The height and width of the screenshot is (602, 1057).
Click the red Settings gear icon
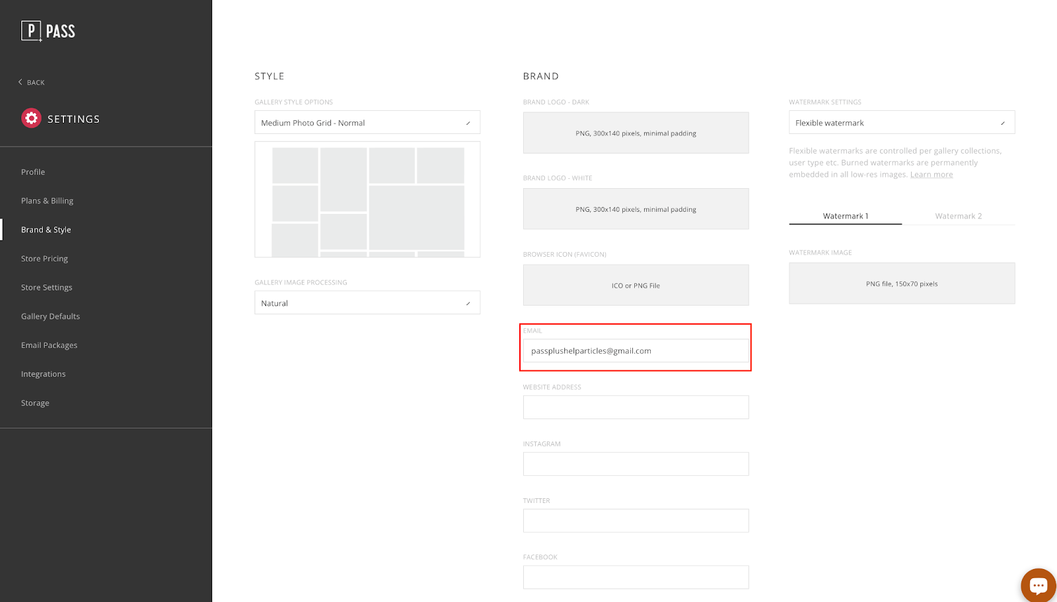31,118
